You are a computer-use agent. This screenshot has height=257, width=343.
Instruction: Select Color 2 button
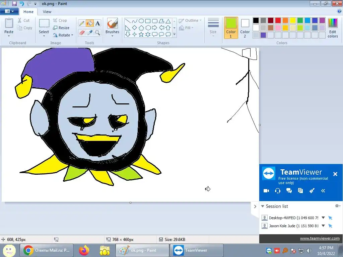point(245,28)
